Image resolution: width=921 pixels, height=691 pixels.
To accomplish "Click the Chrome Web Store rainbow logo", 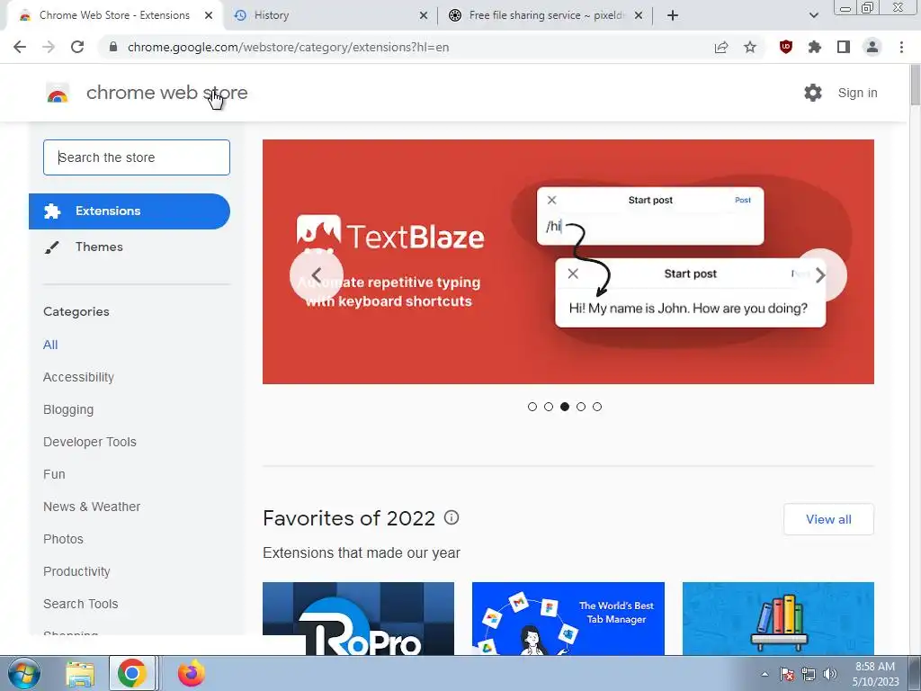I will pos(58,93).
